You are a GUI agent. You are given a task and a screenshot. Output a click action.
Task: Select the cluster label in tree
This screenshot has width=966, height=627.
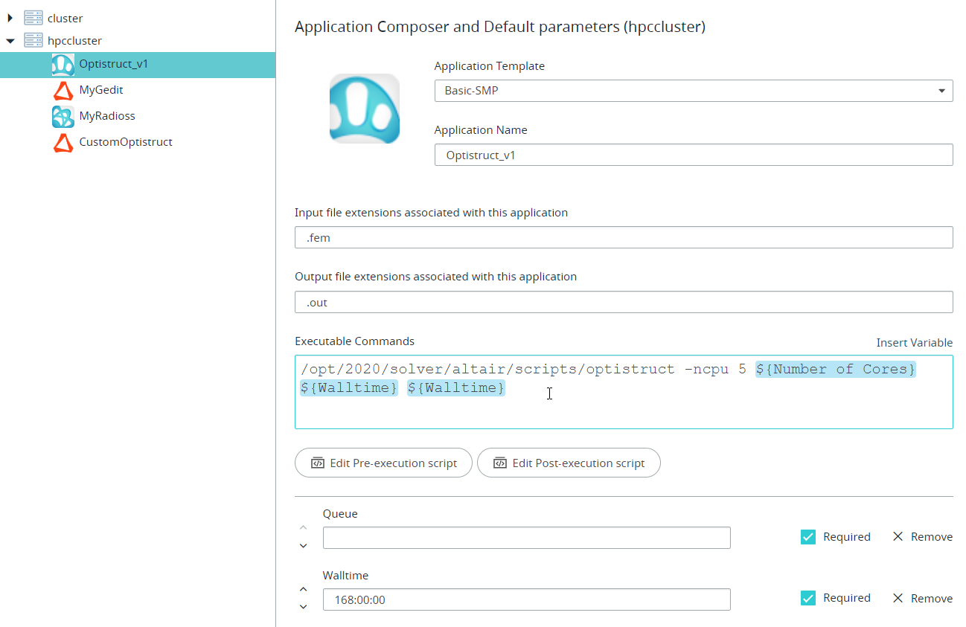(65, 18)
